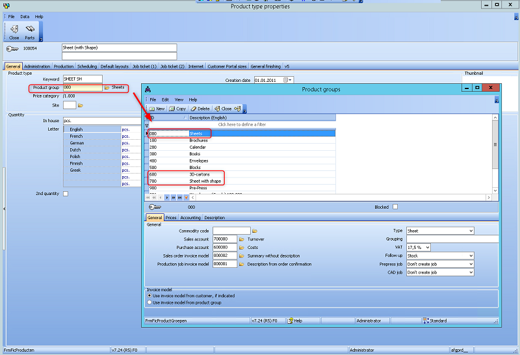Screen dimensions: 520x355
Task: Click the filter row funnel icon
Action: [147, 125]
